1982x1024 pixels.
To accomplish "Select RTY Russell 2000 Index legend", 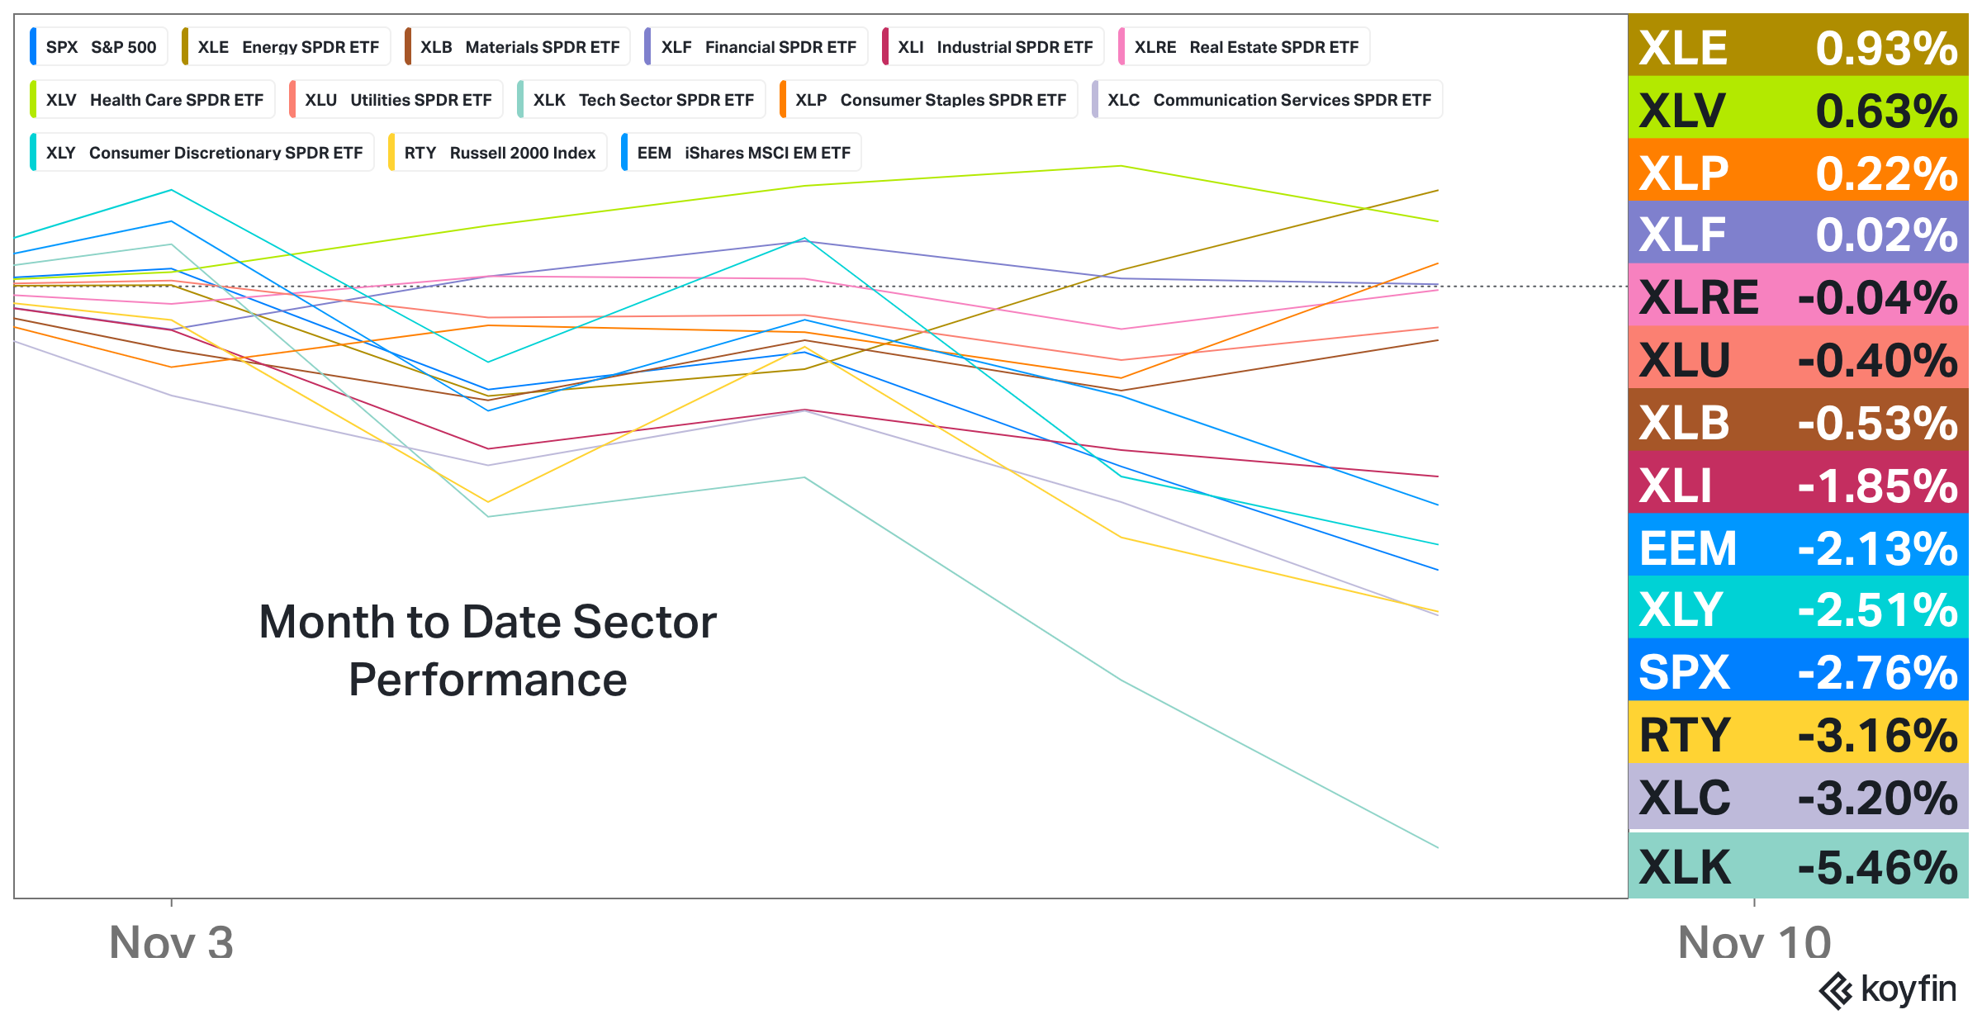I will (x=499, y=153).
